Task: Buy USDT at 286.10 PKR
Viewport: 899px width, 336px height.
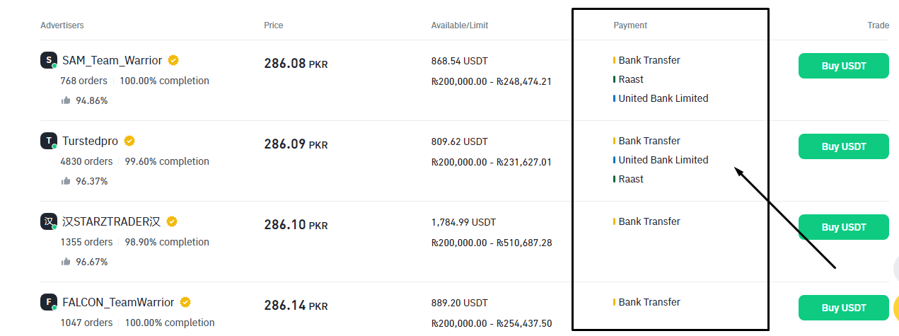Action: click(843, 227)
